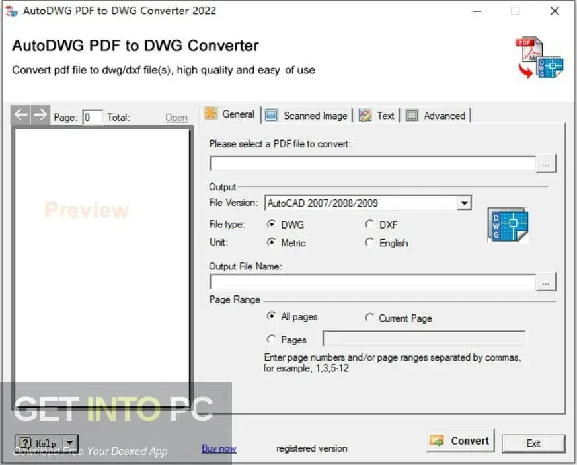The width and height of the screenshot is (577, 465).
Task: Click the Convert button's icon
Action: pyautogui.click(x=437, y=441)
